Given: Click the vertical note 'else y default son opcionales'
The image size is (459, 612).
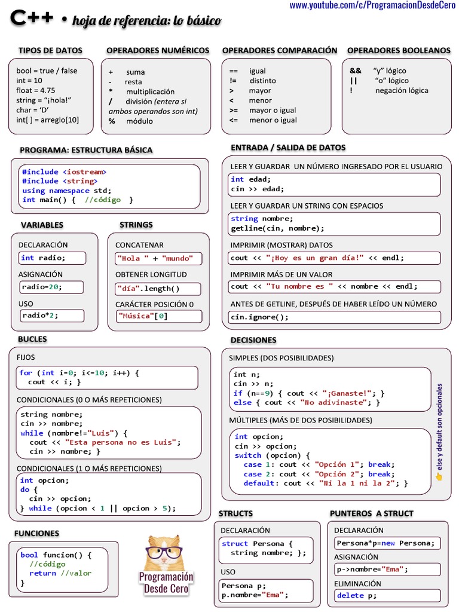Looking at the screenshot, I should (439, 427).
